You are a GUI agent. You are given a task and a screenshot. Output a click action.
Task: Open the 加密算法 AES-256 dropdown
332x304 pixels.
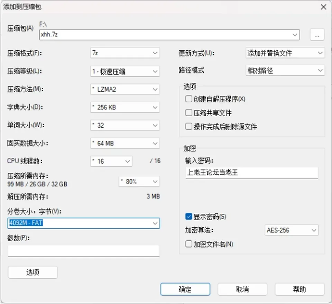coord(292,230)
